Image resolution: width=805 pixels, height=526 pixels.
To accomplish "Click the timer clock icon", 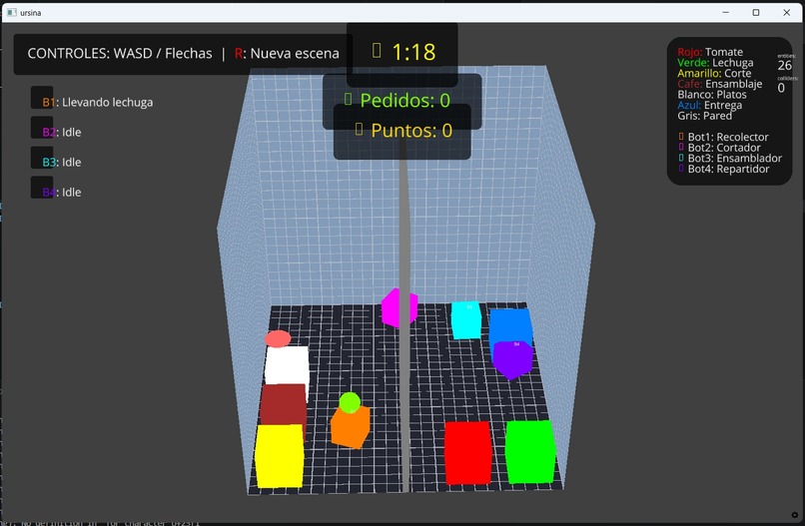I will click(x=377, y=50).
